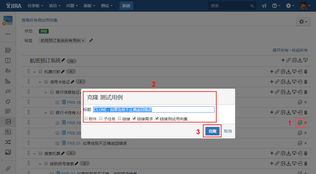Check the box beside FRS-21
316x174 pixels.
click(x=57, y=143)
